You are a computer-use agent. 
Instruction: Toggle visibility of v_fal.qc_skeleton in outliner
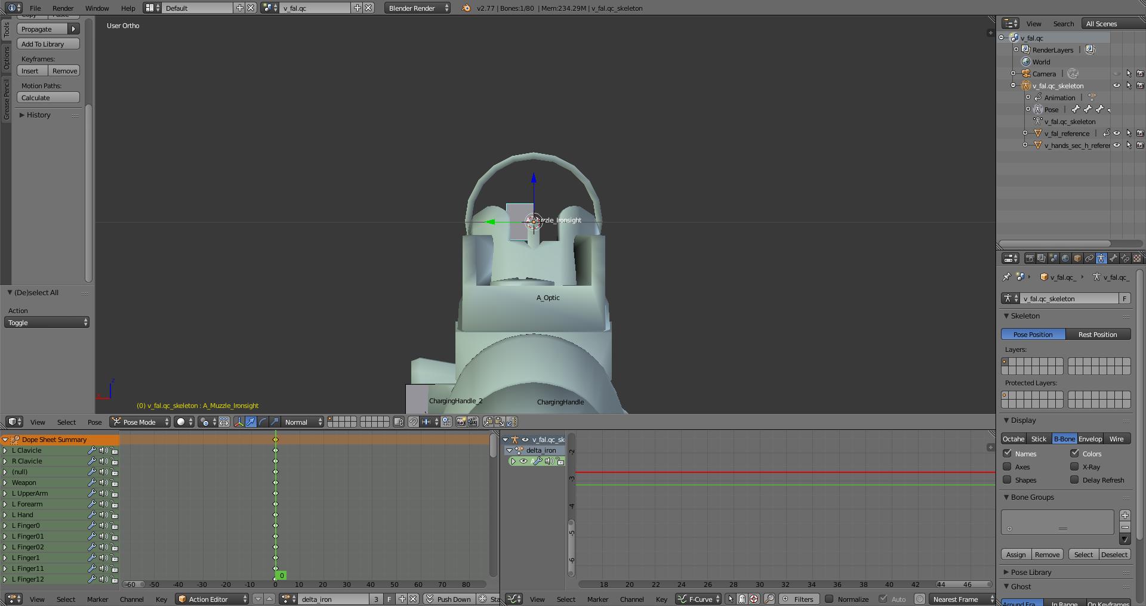(x=1117, y=85)
